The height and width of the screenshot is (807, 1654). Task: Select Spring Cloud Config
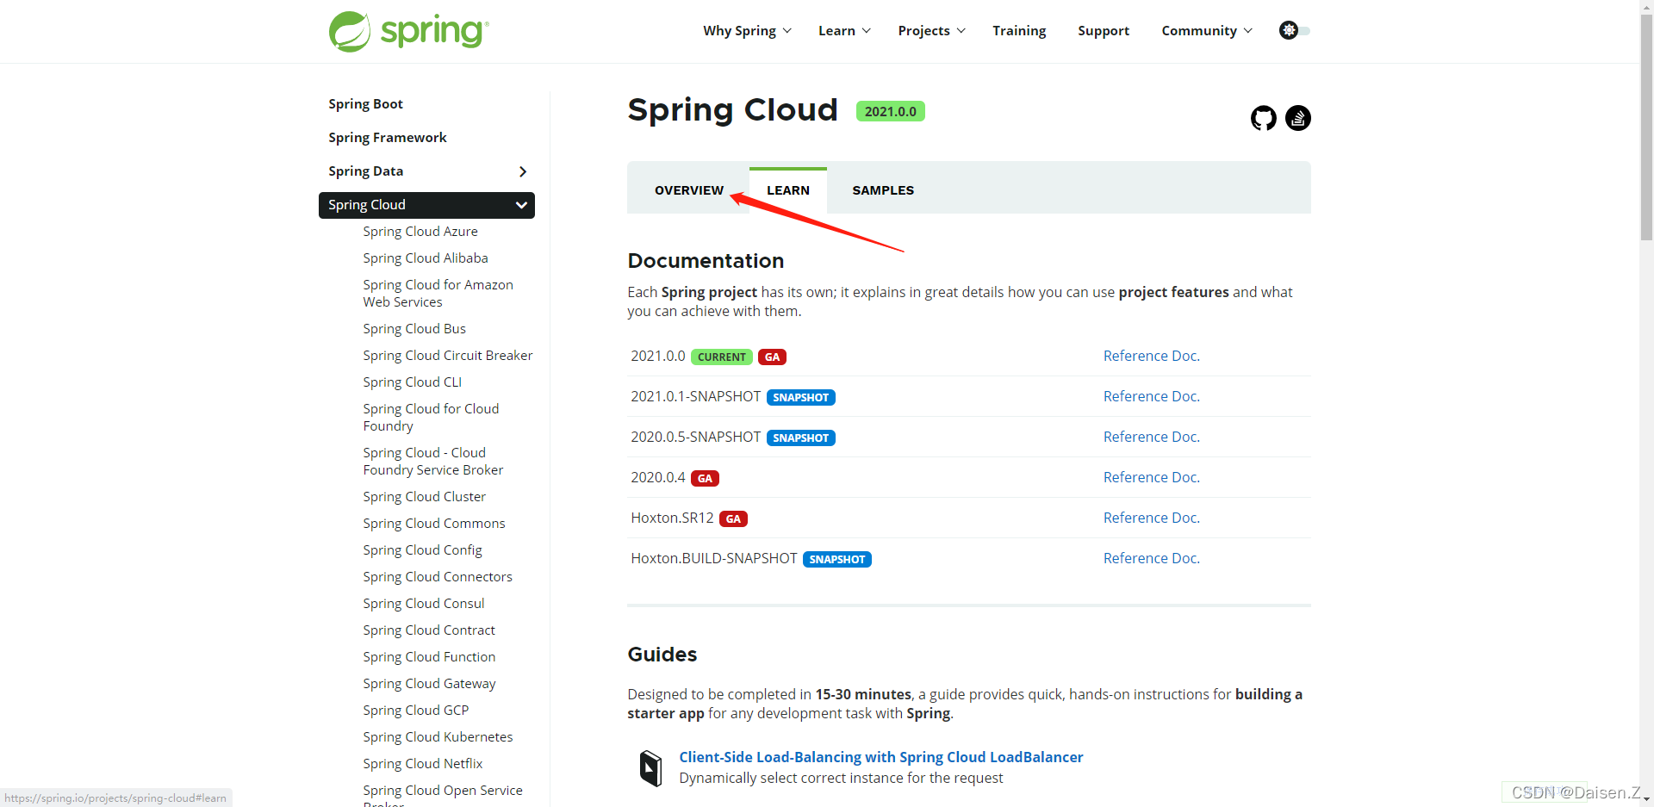(x=422, y=550)
